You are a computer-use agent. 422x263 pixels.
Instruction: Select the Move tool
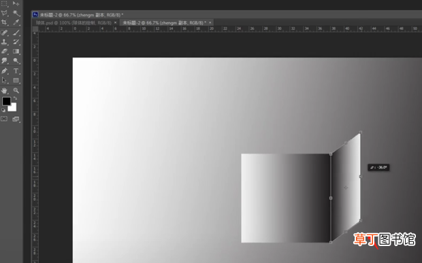pyautogui.click(x=16, y=3)
